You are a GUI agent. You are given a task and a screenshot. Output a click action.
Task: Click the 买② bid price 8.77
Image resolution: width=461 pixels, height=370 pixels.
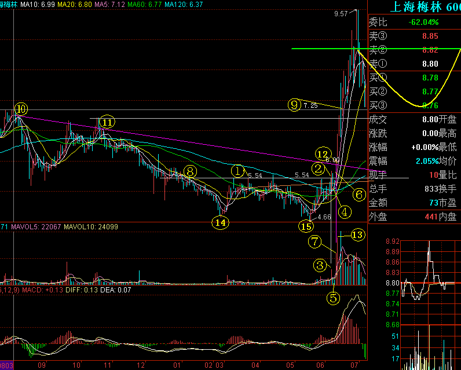tap(430, 91)
